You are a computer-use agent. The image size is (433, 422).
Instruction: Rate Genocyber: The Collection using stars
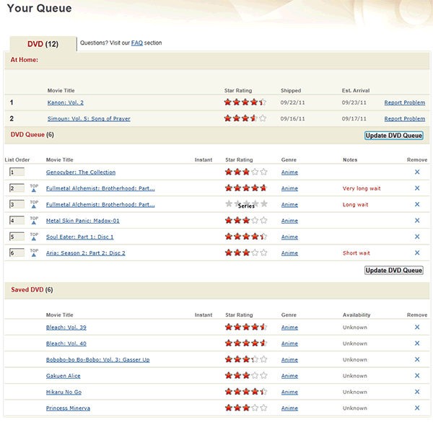(246, 172)
